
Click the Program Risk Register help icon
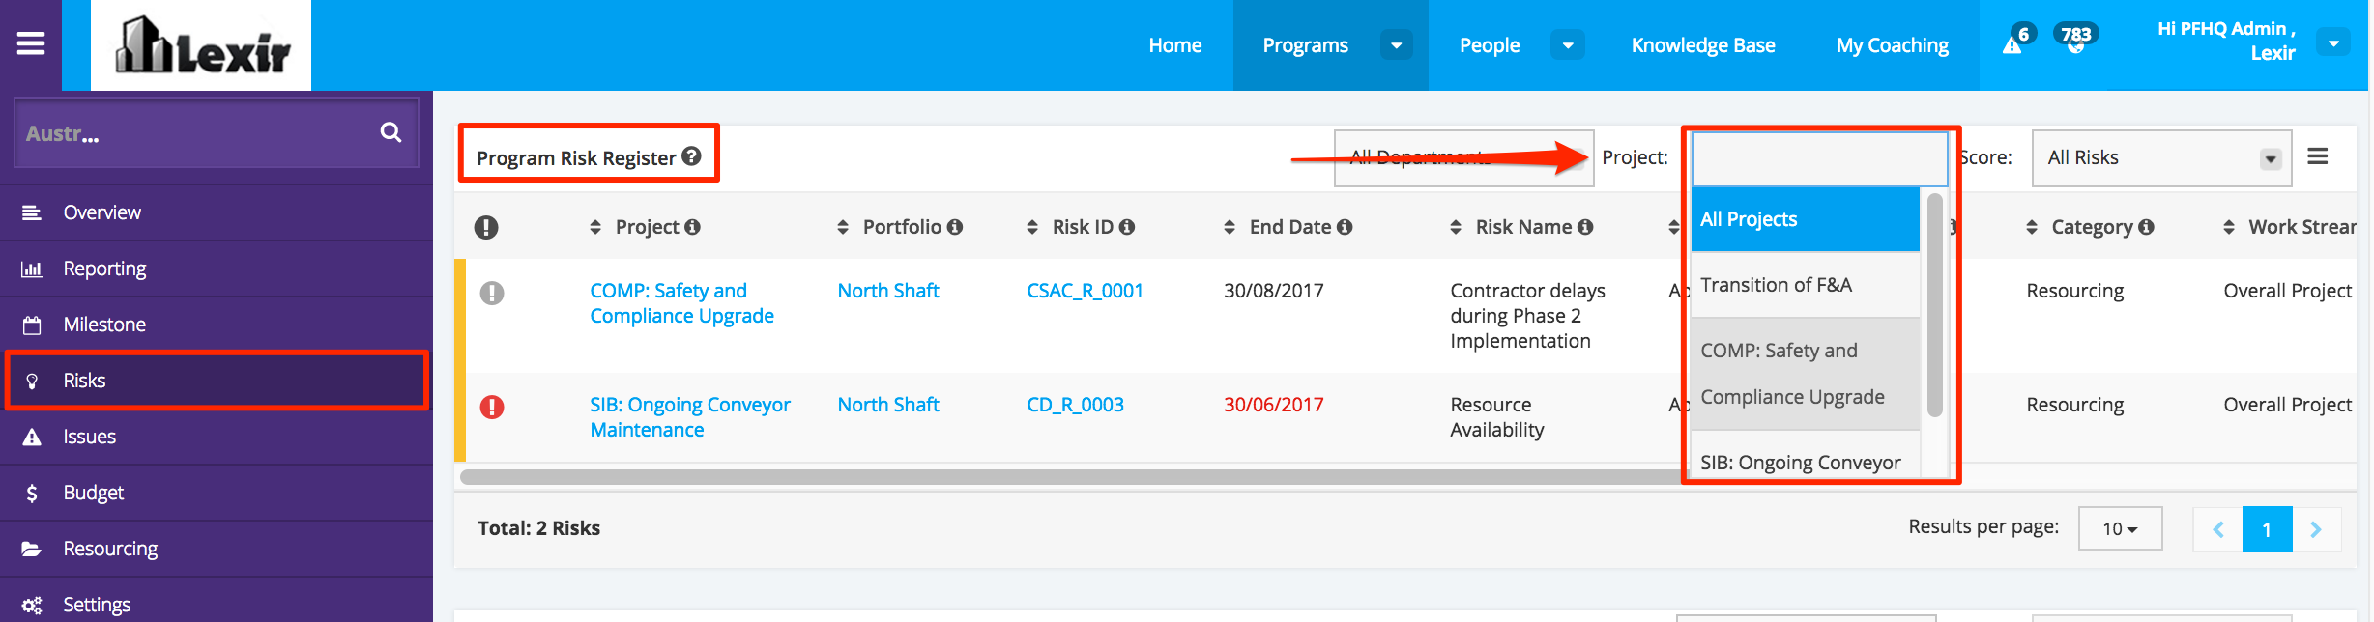click(691, 156)
